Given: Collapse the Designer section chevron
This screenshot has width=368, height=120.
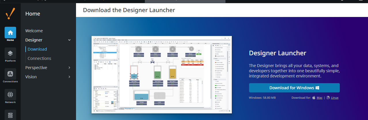Looking at the screenshot, I should pos(69,40).
